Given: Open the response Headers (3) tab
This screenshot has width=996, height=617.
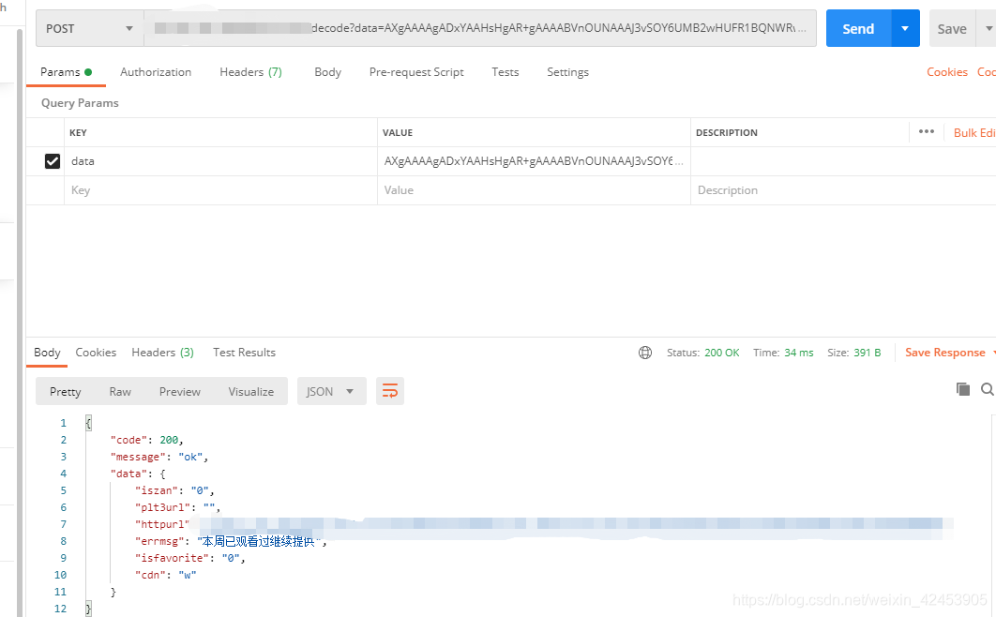Looking at the screenshot, I should pyautogui.click(x=162, y=353).
